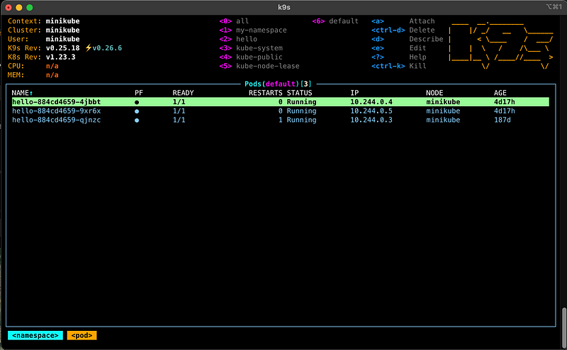
Task: Click the green maximize window button
Action: [x=30, y=7]
